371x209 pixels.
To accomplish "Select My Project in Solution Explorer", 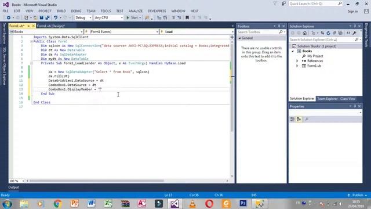I will [315, 56].
